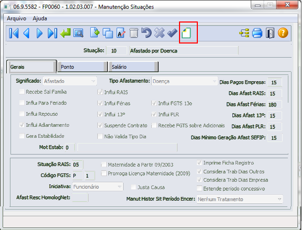The image size is (302, 230).
Task: Toggle Recebe Sal Família checkbox
Action: click(x=22, y=92)
